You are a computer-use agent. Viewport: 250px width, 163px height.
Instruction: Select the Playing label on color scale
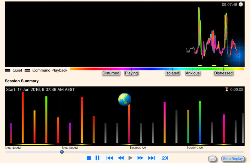(131, 73)
